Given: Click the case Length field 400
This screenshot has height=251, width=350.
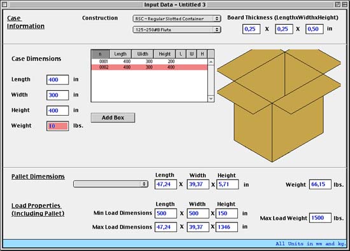Looking at the screenshot, I should [57, 79].
